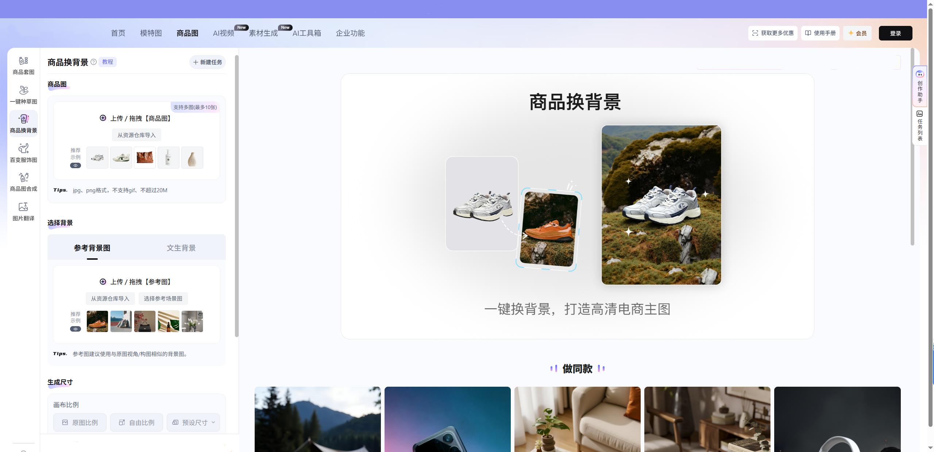Click the 新建任务 button
This screenshot has width=934, height=452.
point(208,62)
